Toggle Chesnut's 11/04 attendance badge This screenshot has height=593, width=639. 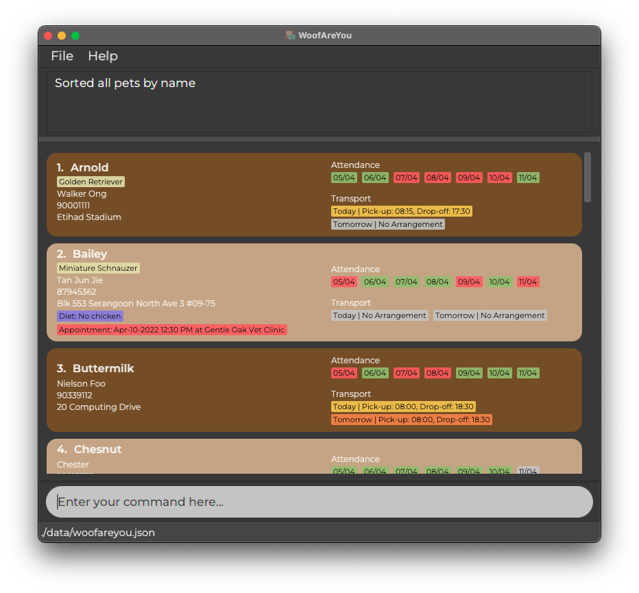click(528, 471)
